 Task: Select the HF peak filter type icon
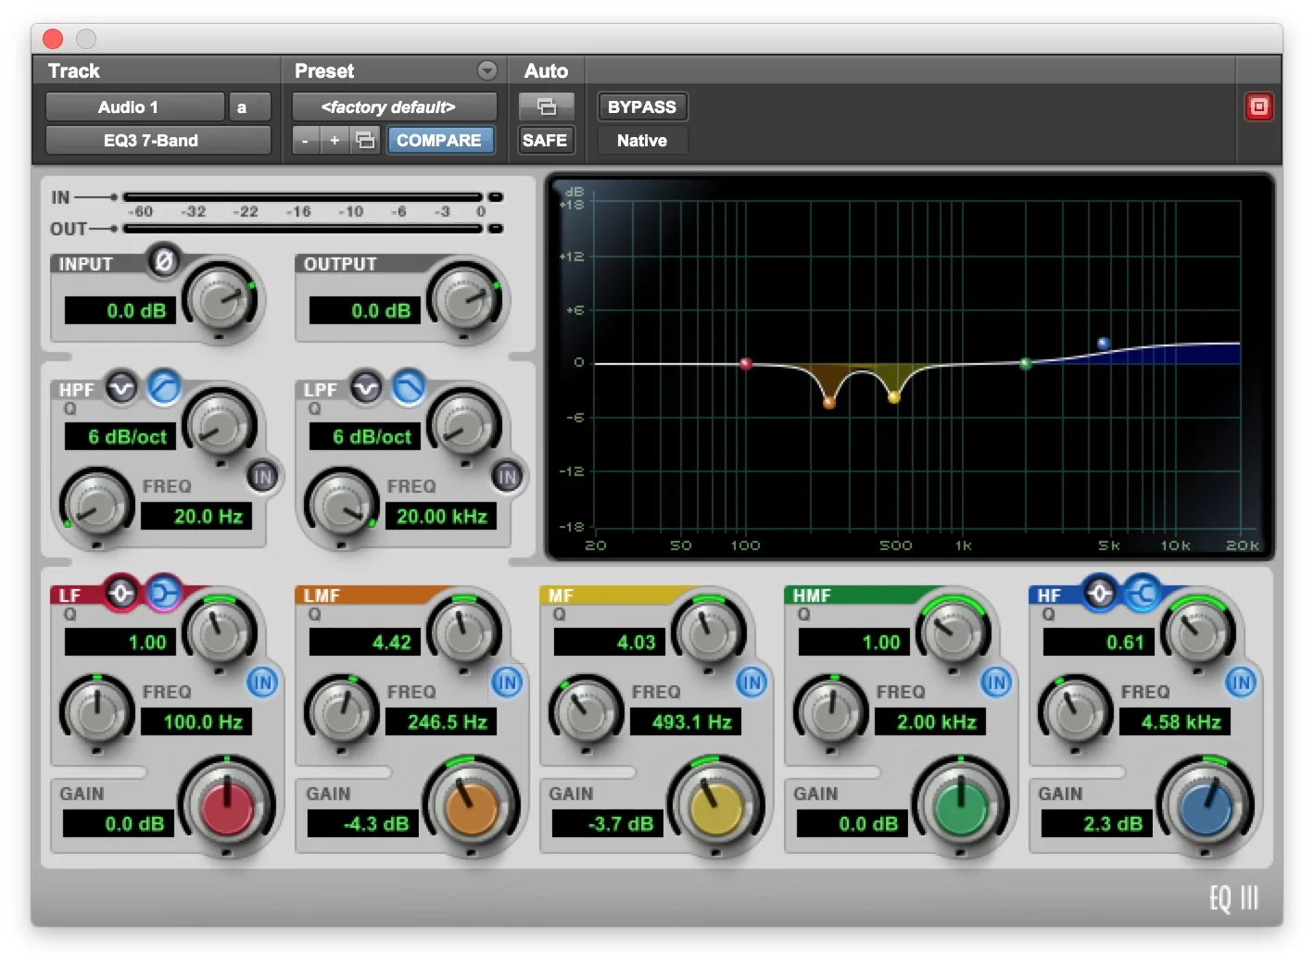coord(1100,593)
